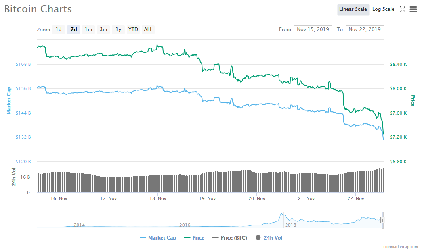Toggle Market Cap series in legend

coord(158,238)
